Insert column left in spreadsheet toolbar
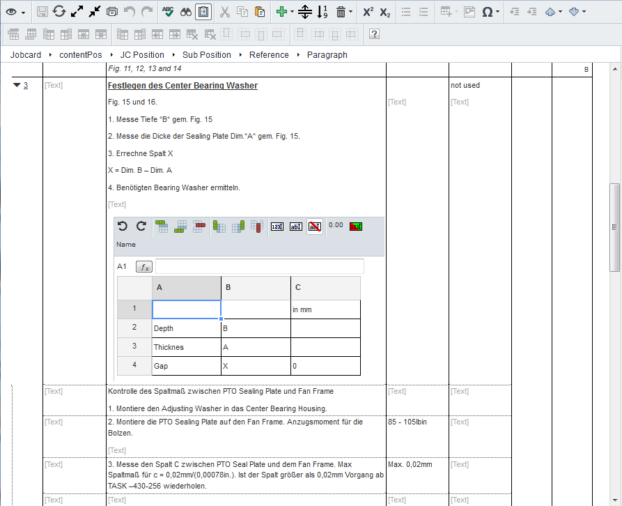The image size is (622, 506). click(x=219, y=227)
